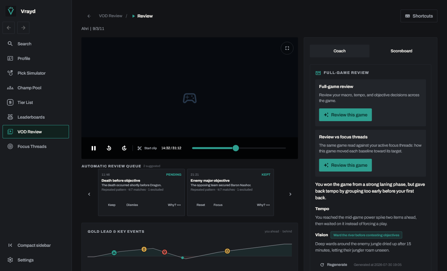Go forward using sidebar right arrow
The width and height of the screenshot is (447, 271).
pyautogui.click(x=23, y=28)
